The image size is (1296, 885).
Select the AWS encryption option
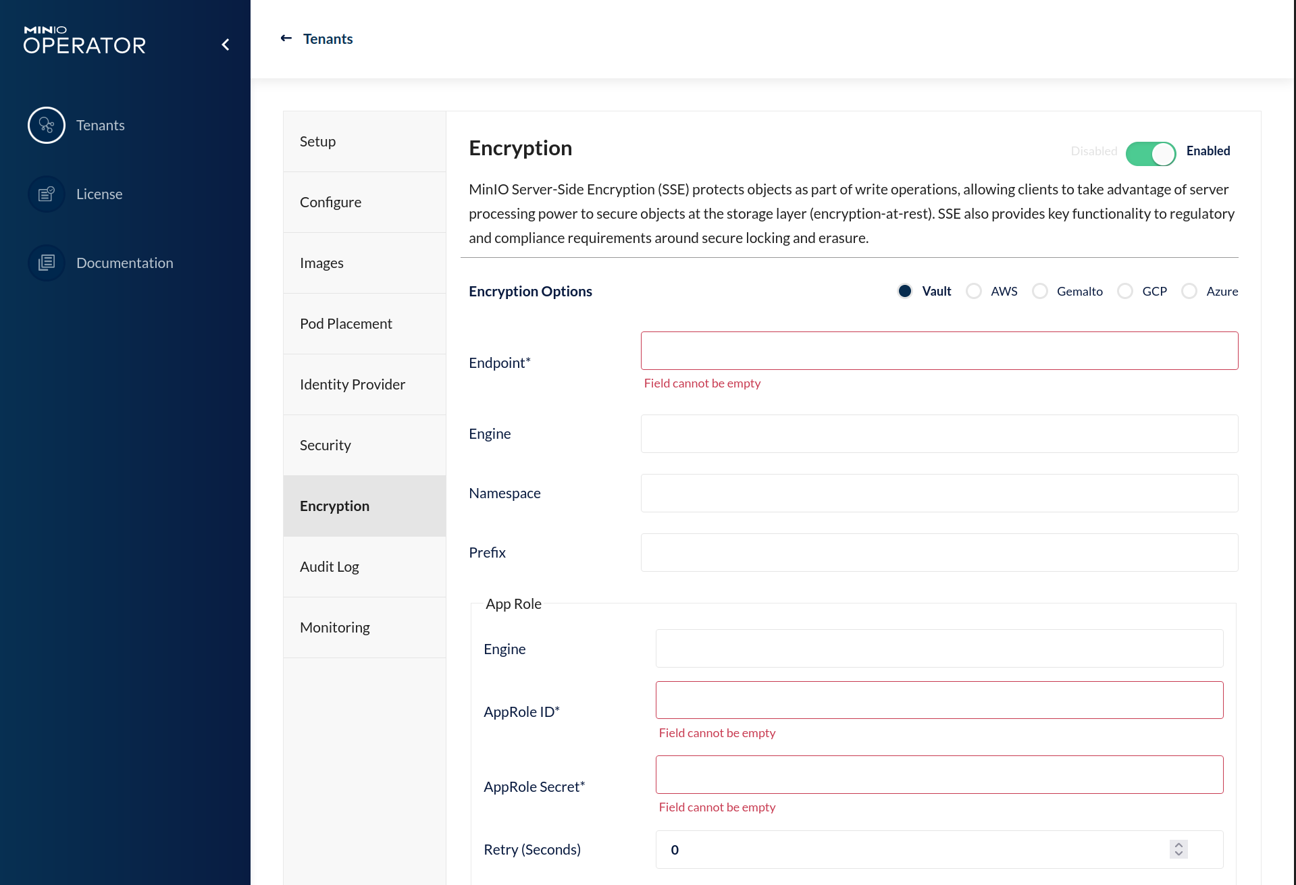click(x=974, y=292)
